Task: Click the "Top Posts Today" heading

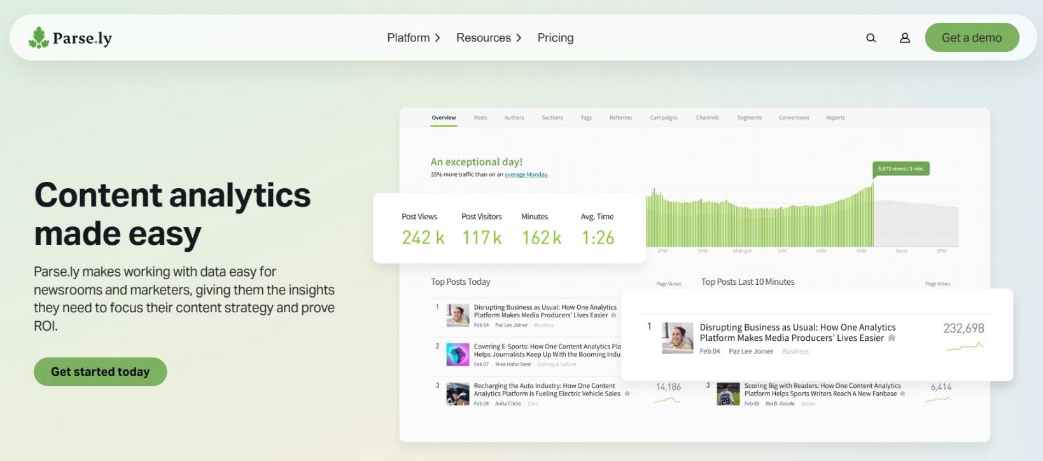Action: tap(461, 282)
